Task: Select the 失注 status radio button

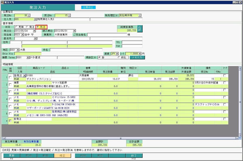Action: [38, 27]
